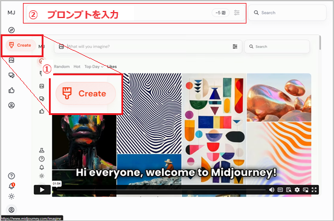Enable picture-in-picture mode
Image resolution: width=334 pixels, height=221 pixels.
(306, 190)
